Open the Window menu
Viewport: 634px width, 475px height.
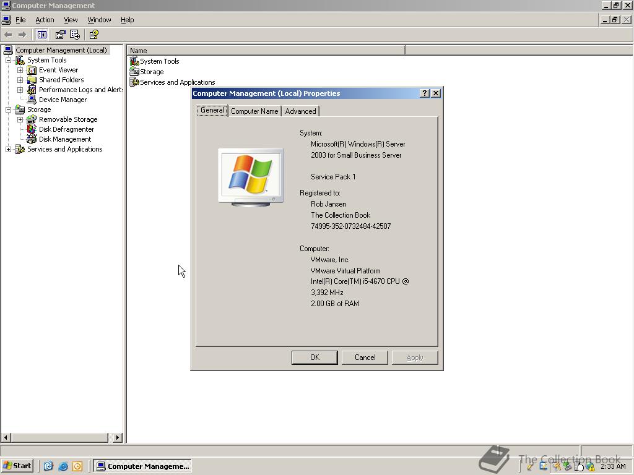coord(99,20)
